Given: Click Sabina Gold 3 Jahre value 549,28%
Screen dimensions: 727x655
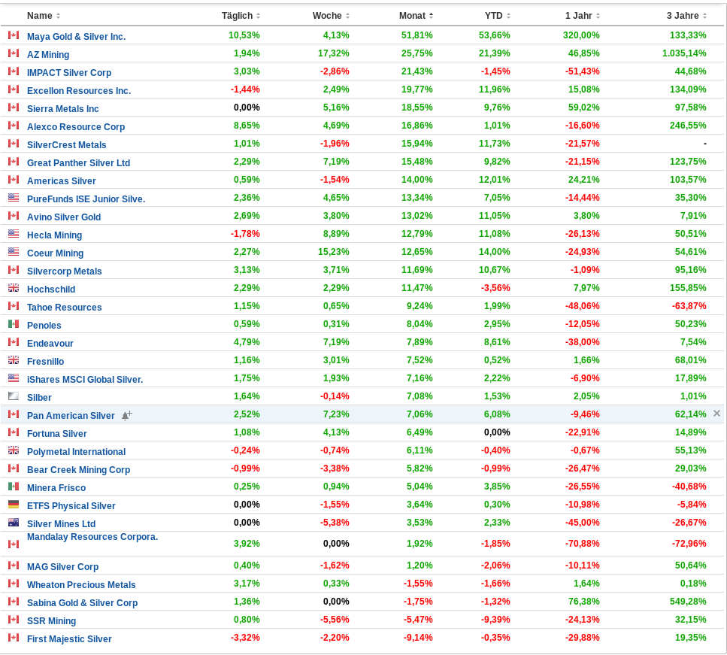Looking at the screenshot, I should 688,602.
